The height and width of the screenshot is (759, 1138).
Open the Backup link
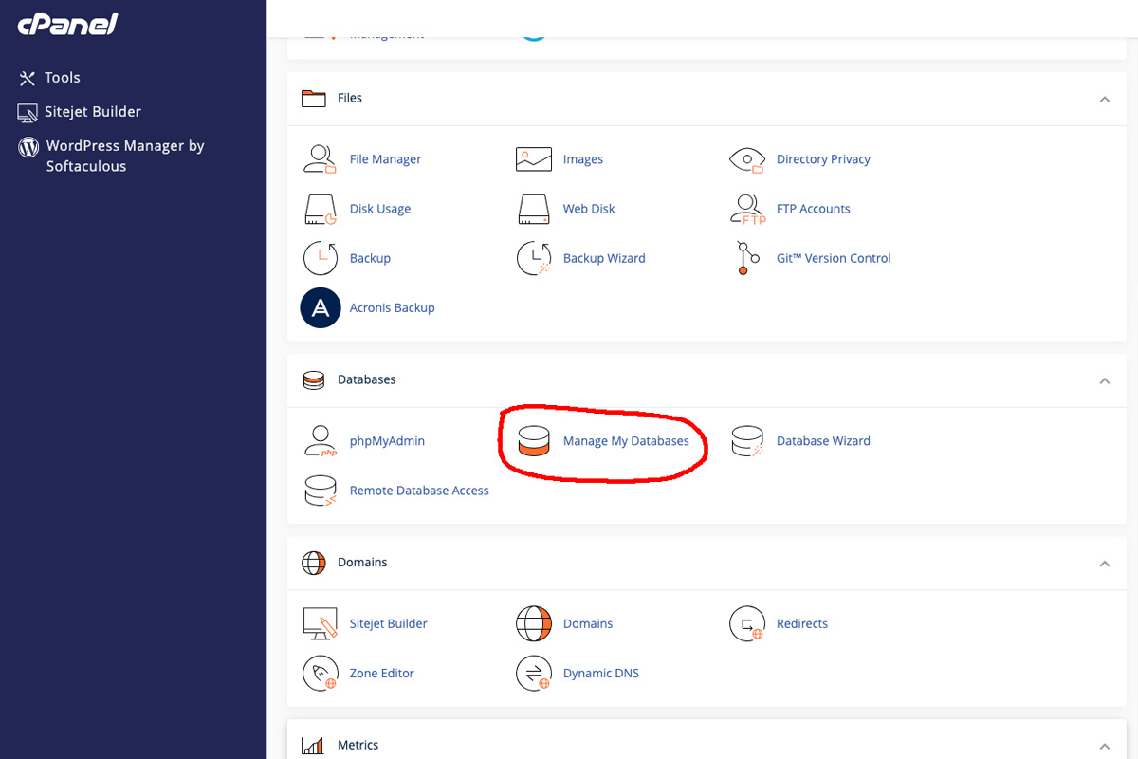(x=370, y=258)
